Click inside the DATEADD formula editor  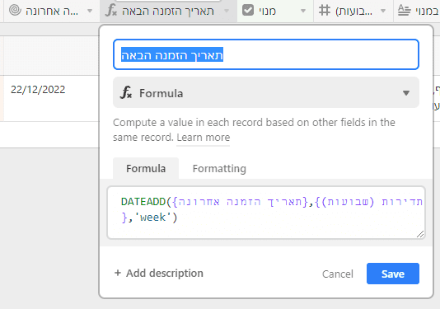click(266, 213)
